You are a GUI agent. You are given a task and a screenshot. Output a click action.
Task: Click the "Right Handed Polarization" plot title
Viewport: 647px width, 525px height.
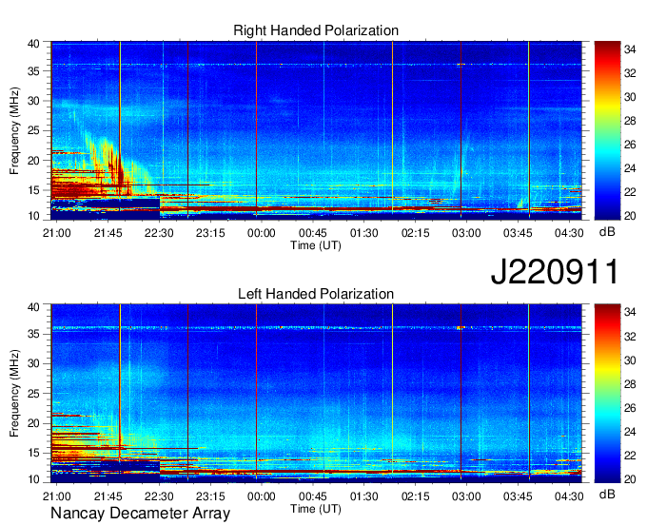[x=316, y=31]
